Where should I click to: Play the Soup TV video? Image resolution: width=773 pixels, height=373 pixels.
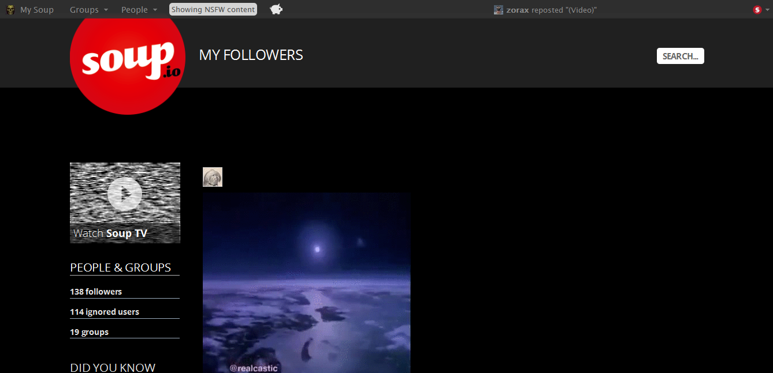click(125, 194)
